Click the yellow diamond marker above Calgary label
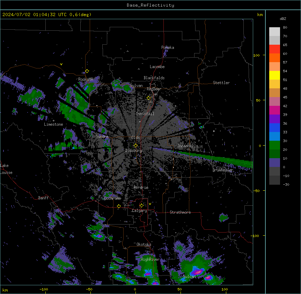301x294 pixels. (x=141, y=206)
